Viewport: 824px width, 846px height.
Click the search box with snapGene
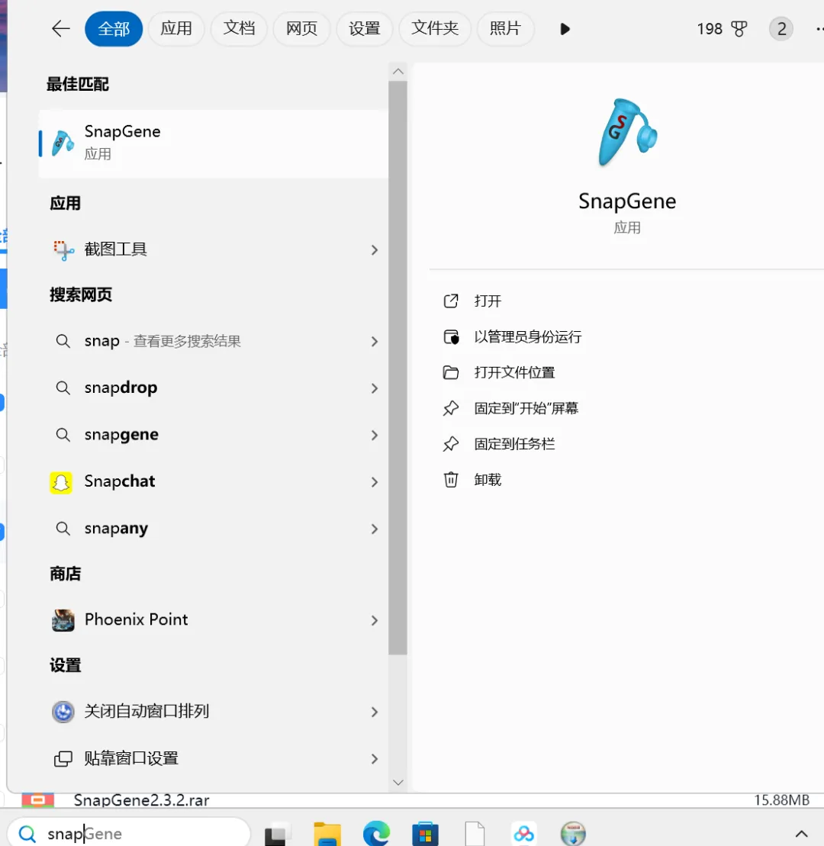tap(129, 833)
